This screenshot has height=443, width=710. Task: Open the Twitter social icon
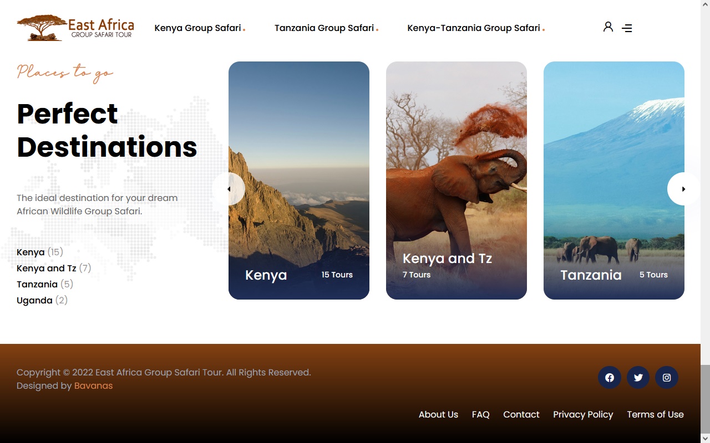[638, 378]
